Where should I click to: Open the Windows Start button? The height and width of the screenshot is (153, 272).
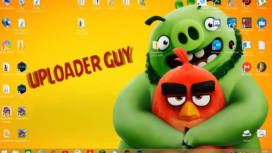4,152
